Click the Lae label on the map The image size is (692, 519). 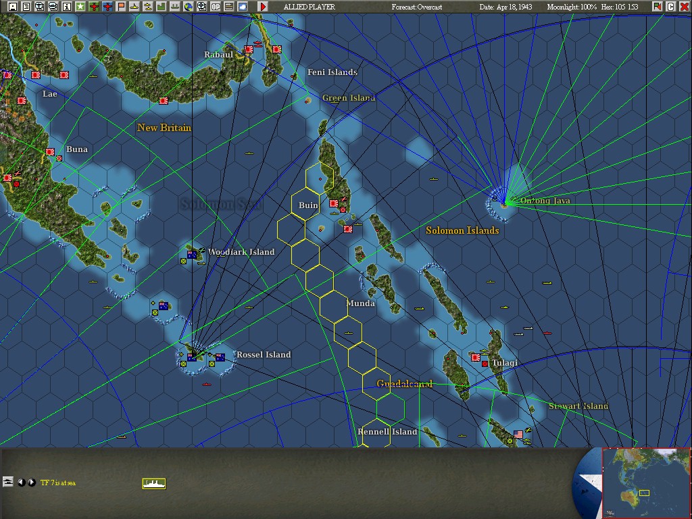(49, 93)
